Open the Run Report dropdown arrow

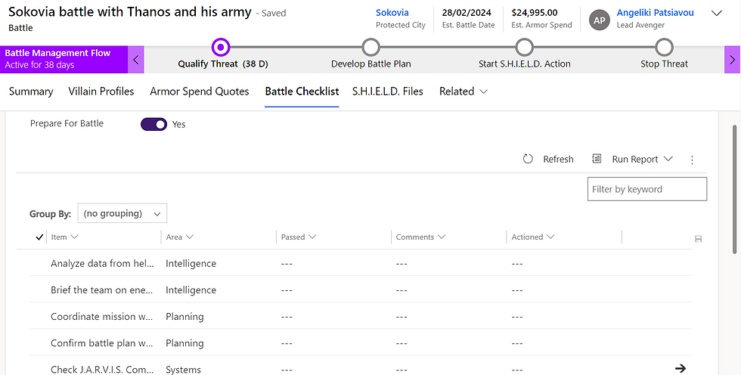(x=668, y=160)
